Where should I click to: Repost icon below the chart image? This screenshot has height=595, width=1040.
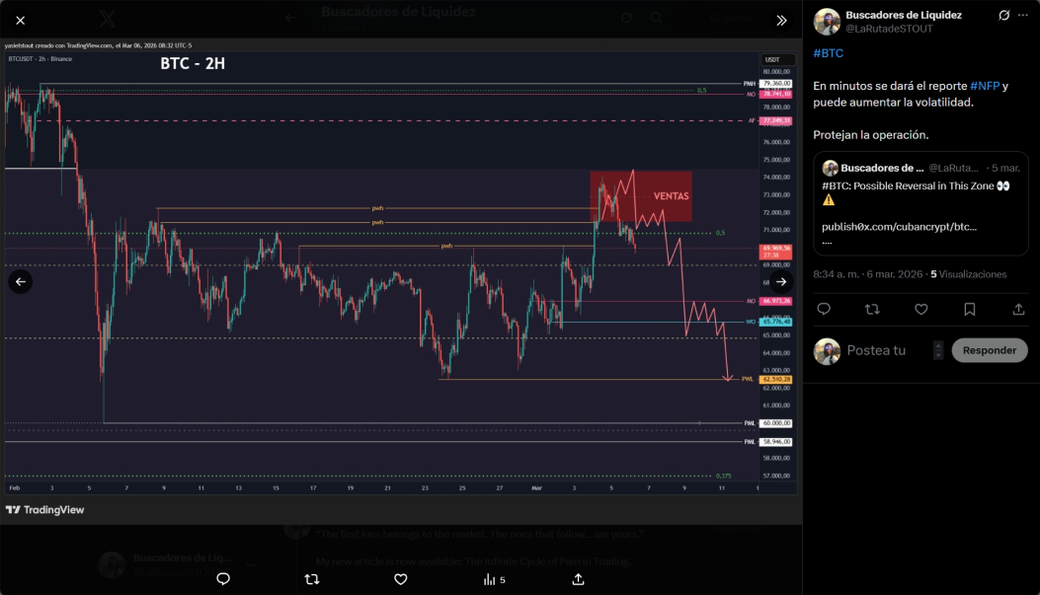tap(312, 579)
